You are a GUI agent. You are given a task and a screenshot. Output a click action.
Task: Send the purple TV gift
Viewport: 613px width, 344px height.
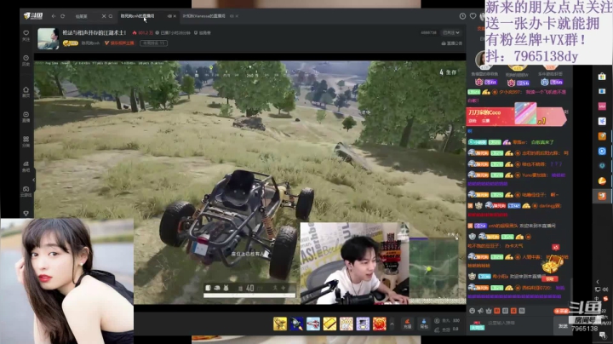(363, 324)
